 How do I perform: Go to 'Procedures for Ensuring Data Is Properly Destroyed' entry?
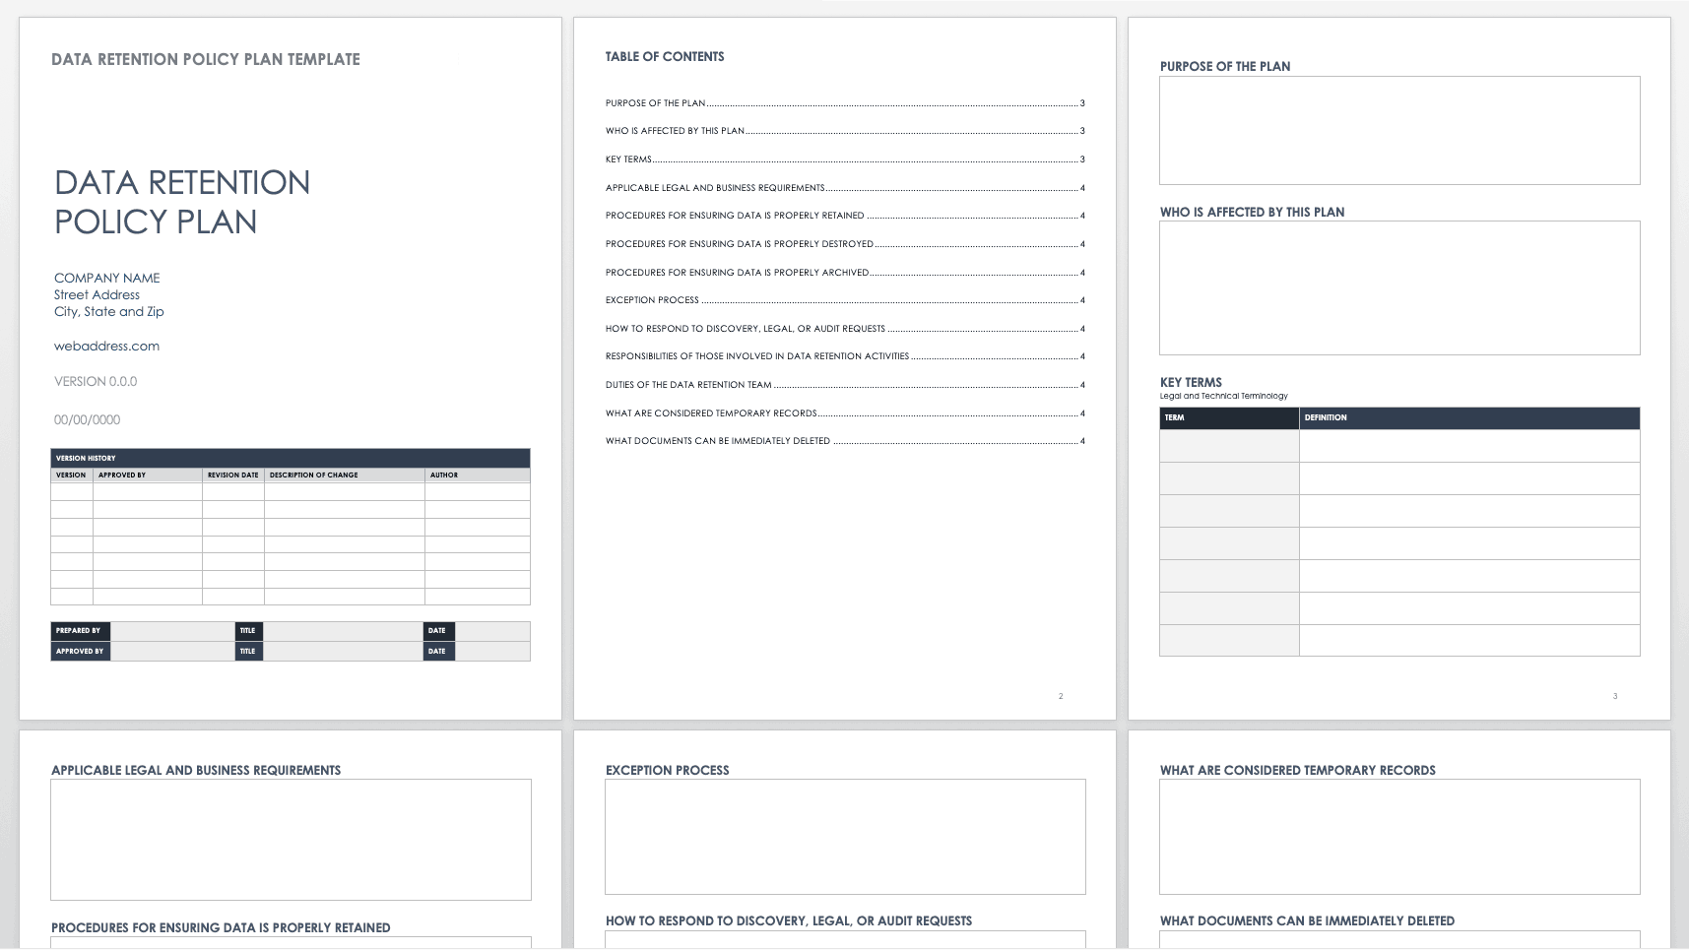(739, 244)
